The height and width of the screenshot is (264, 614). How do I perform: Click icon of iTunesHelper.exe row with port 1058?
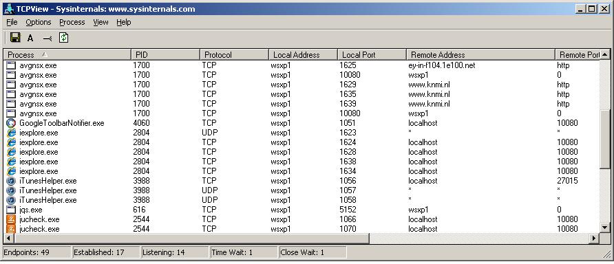pos(11,200)
